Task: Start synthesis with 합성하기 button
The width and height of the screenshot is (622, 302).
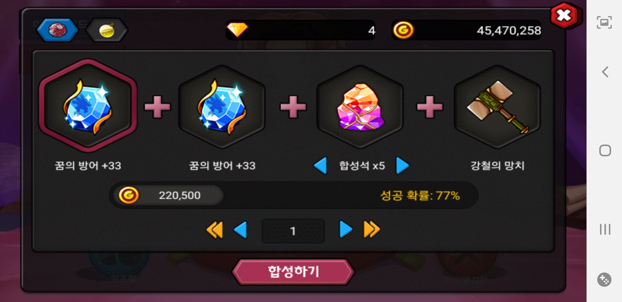Action: pos(293,272)
